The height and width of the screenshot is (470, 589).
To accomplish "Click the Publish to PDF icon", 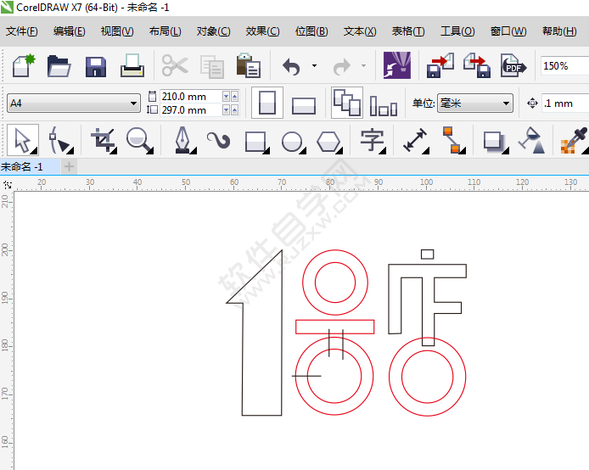I will pos(512,65).
